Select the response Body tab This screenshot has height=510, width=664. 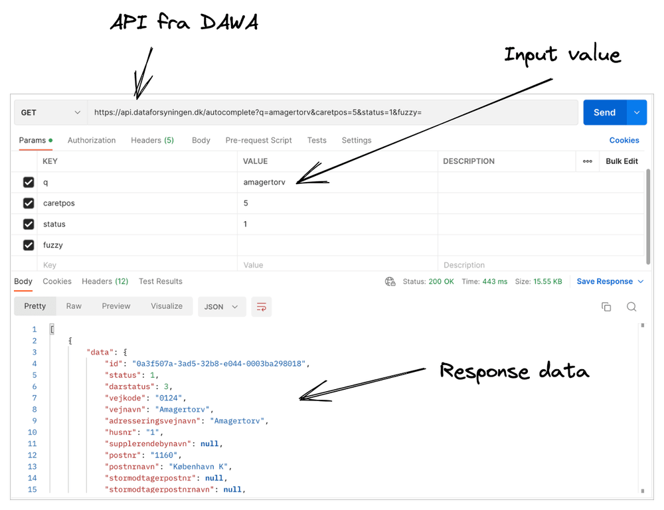click(x=23, y=282)
